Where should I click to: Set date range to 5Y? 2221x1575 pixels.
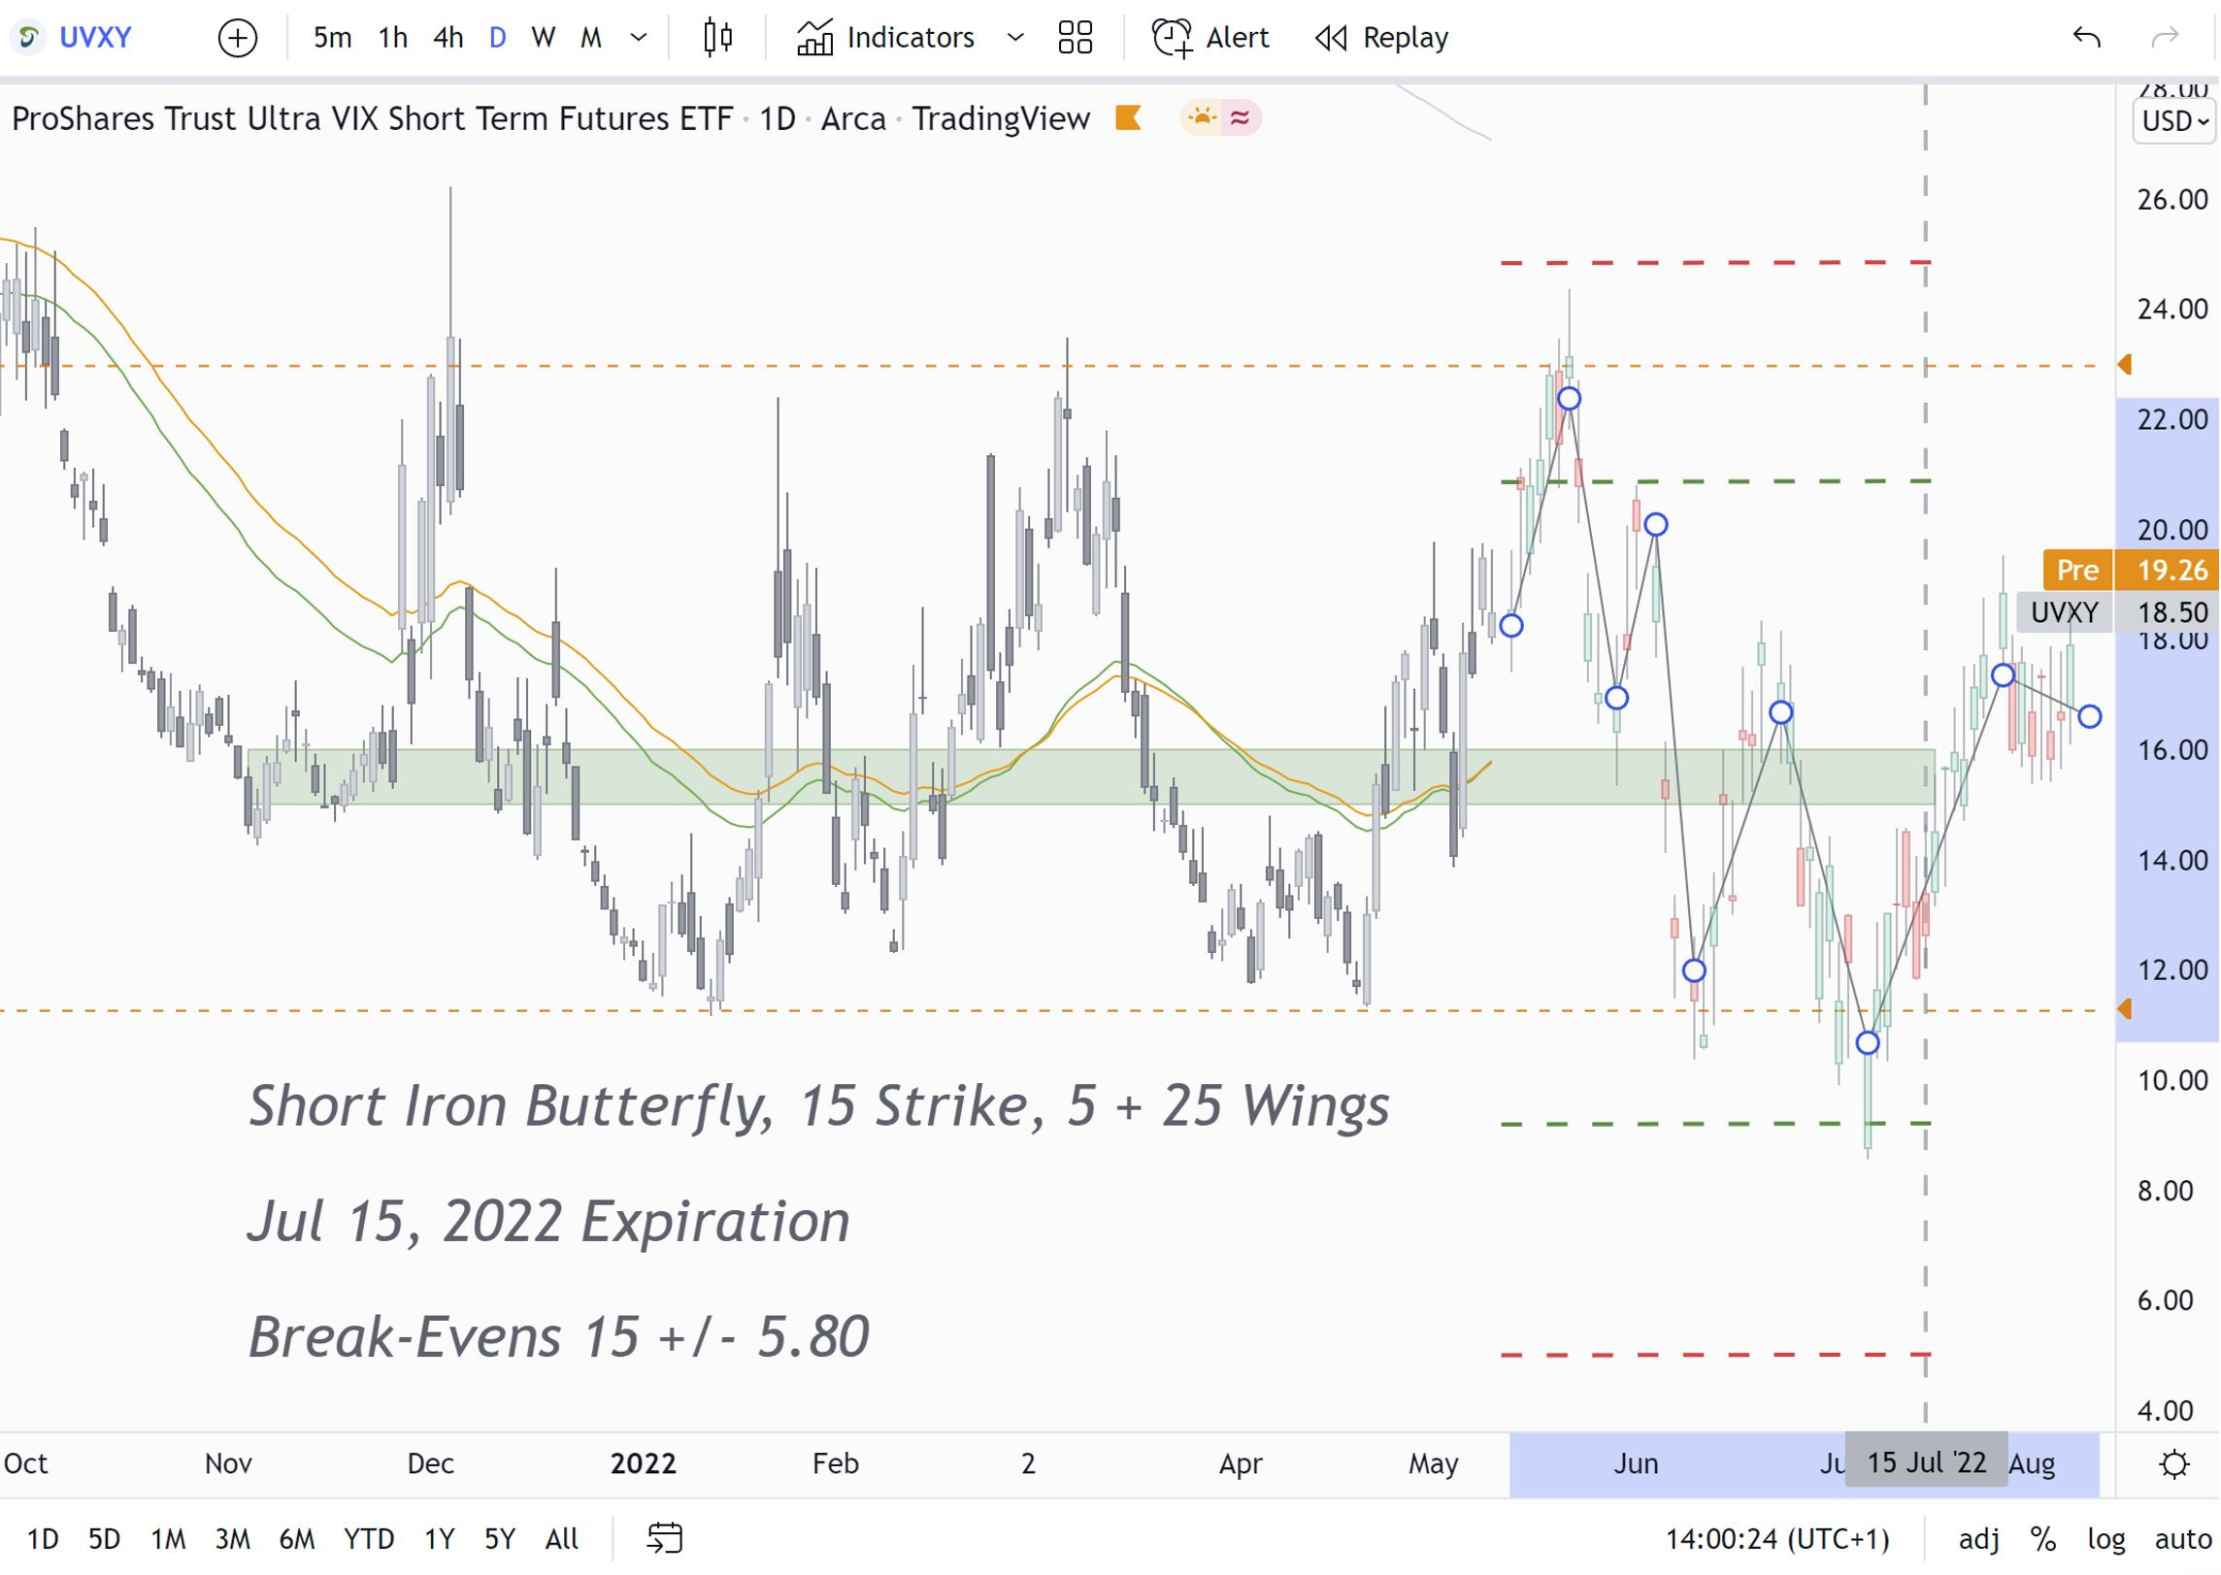pos(500,1539)
